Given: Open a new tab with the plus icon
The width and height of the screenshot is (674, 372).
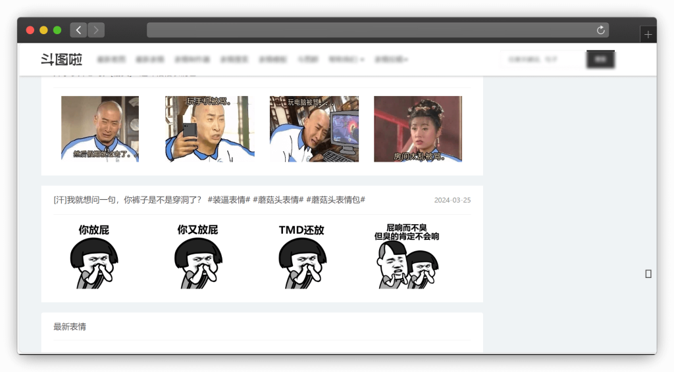Looking at the screenshot, I should pos(648,35).
